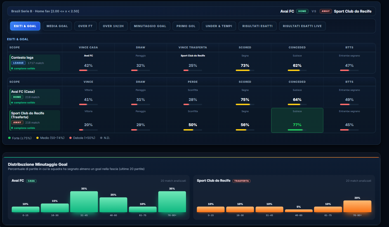This screenshot has height=227, width=389.
Task: Click the 42% Avai FC league value
Action: point(88,65)
